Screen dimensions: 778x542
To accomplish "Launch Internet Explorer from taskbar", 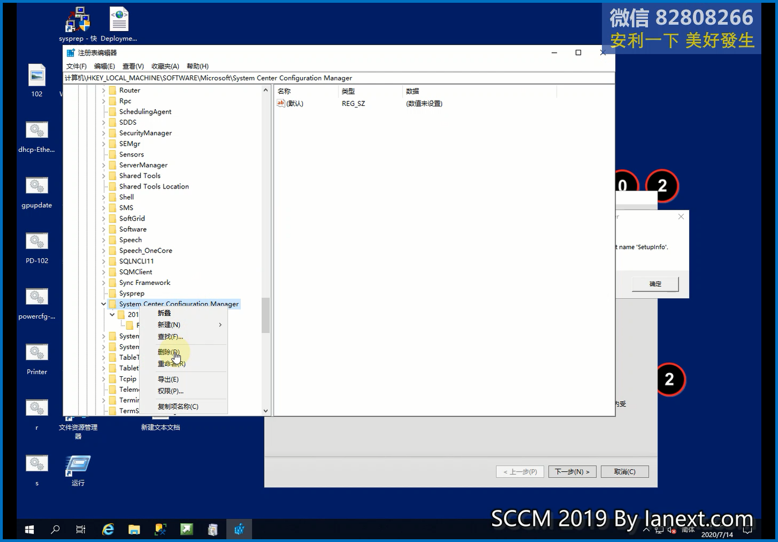I will (108, 530).
